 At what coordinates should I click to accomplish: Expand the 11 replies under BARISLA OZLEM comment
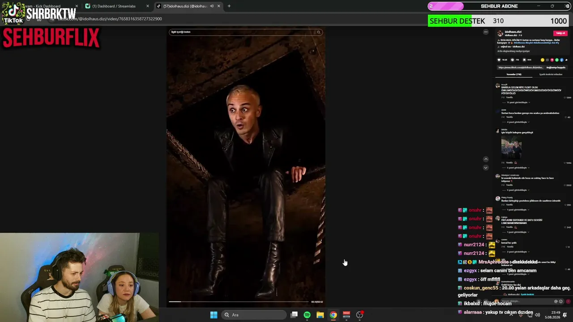click(517, 102)
